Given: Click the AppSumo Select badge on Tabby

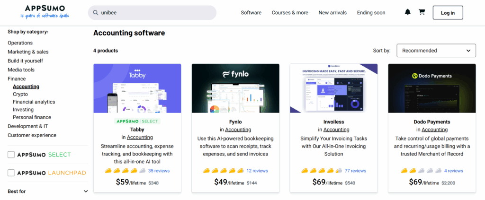Looking at the screenshot, I should coord(137,121).
